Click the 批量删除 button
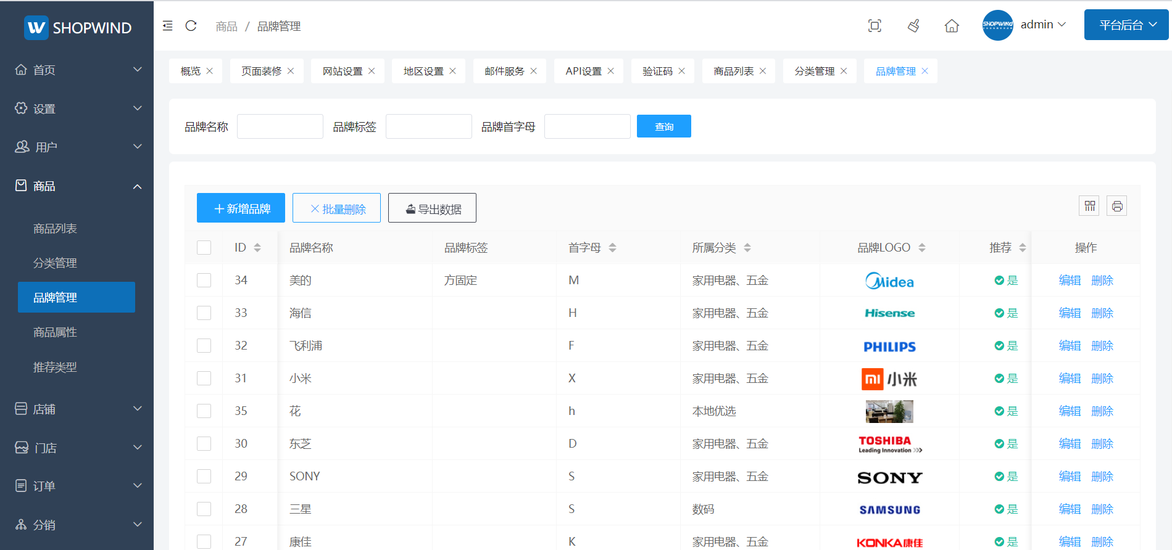Image resolution: width=1172 pixels, height=550 pixels. pos(336,208)
